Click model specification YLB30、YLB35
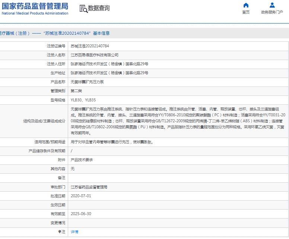Image resolution: width=289 pixels, height=239 pixels. [x=83, y=100]
